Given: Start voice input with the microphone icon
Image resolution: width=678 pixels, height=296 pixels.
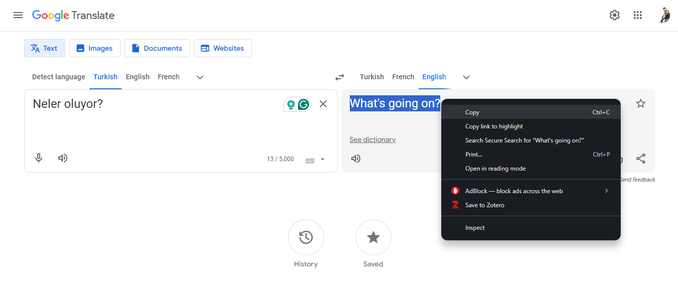Looking at the screenshot, I should pos(39,158).
